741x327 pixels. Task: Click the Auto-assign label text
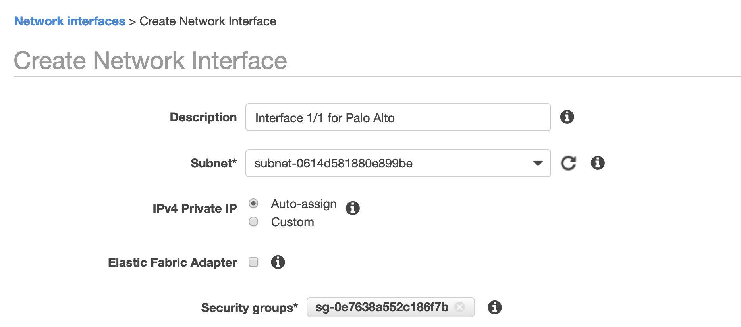pos(303,204)
